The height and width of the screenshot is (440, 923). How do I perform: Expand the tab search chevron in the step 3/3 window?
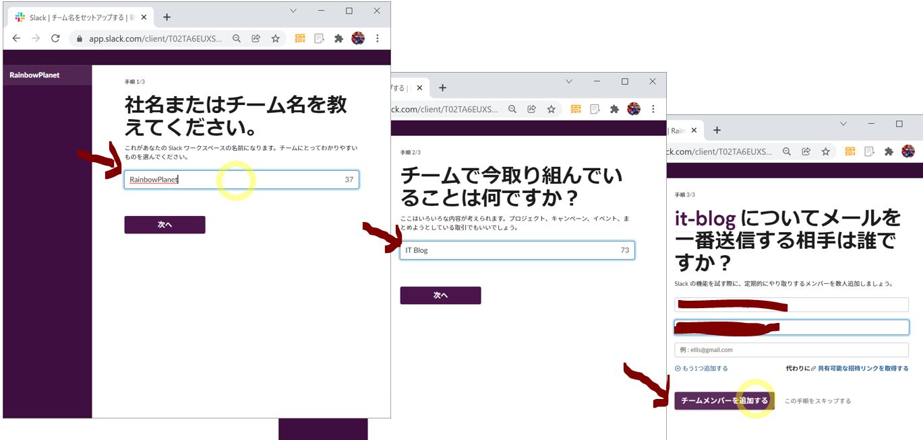coord(843,124)
